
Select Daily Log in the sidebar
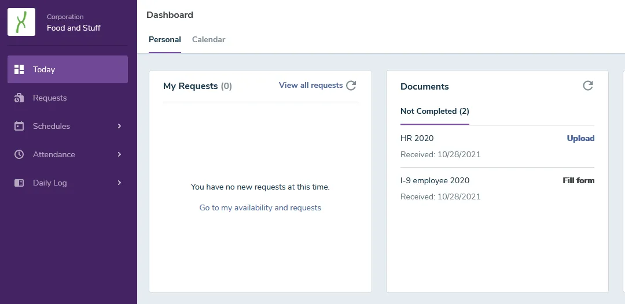68,183
